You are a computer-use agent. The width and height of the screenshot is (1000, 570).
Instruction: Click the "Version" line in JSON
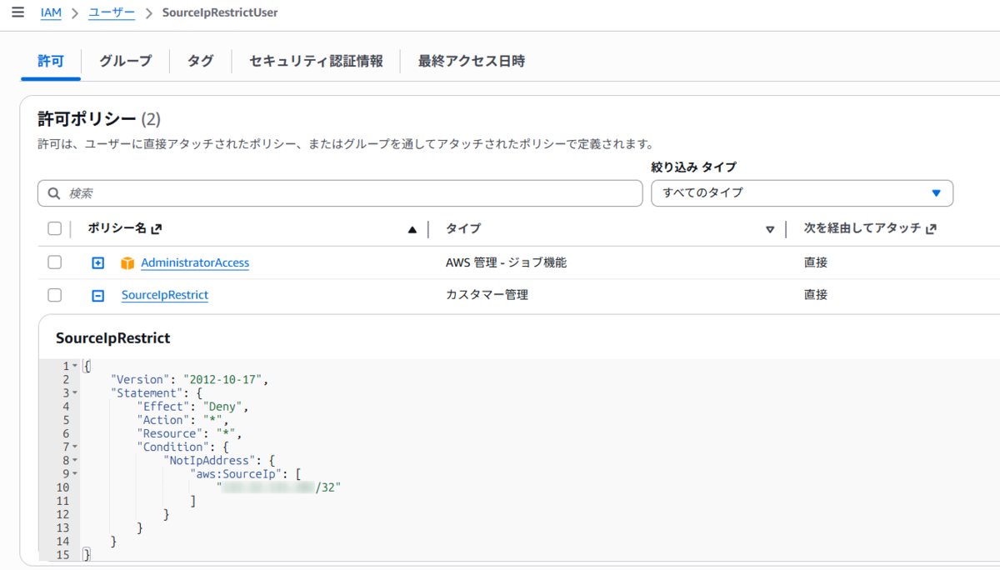(x=192, y=379)
